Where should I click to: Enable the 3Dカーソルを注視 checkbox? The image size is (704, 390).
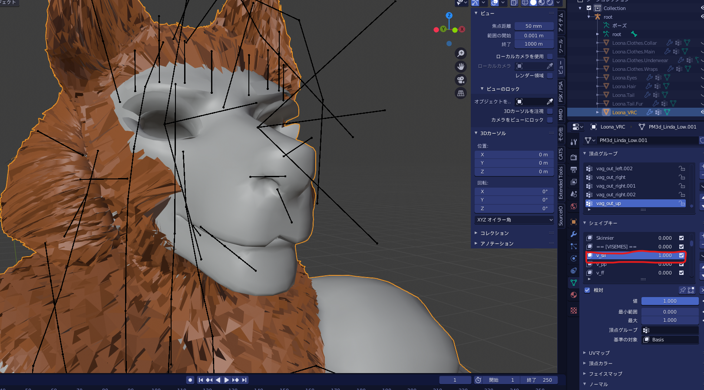(x=550, y=111)
